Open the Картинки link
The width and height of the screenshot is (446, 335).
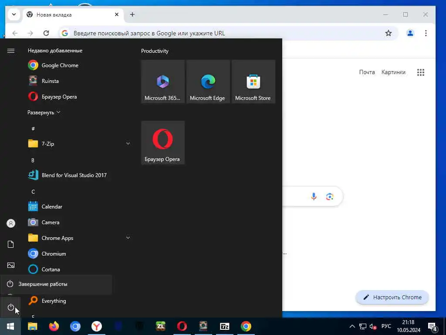tap(393, 72)
